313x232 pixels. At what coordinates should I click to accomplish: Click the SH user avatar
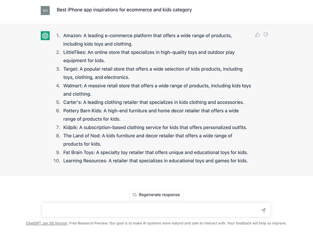(45, 10)
